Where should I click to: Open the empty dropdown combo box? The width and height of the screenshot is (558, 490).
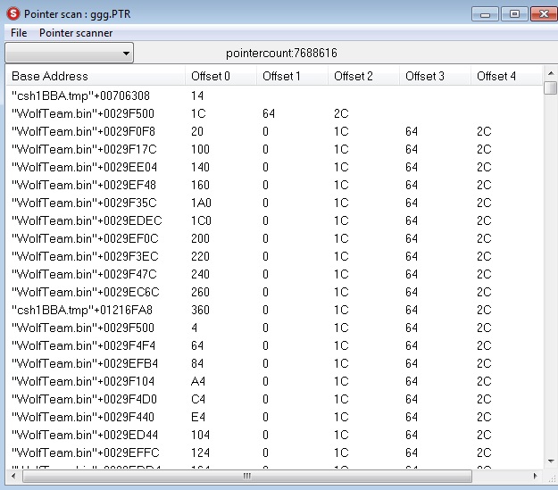point(70,53)
